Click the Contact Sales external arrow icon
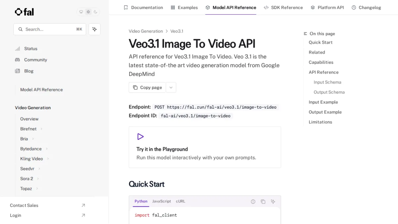 [83, 205]
